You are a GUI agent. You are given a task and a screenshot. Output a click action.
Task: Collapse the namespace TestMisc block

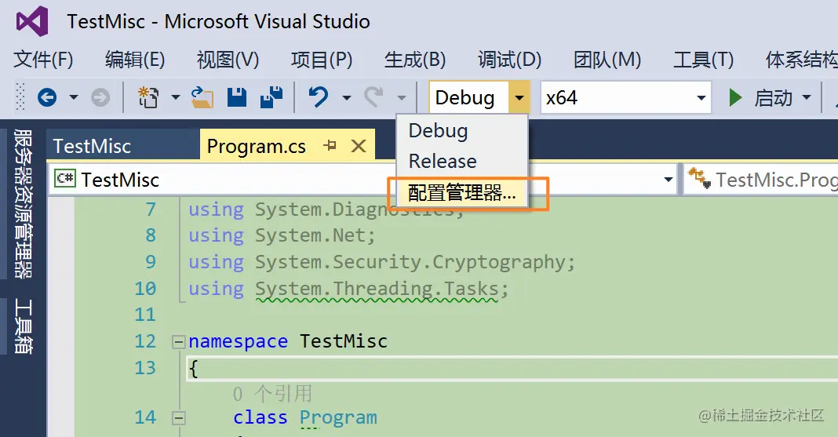178,342
